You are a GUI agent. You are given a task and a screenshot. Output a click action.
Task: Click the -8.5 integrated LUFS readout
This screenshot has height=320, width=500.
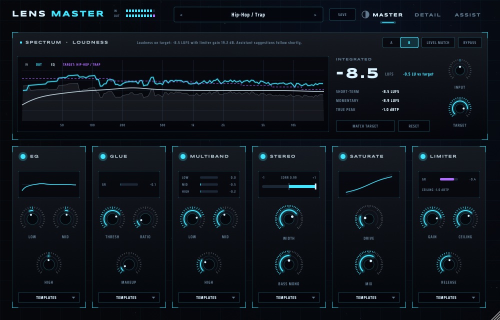coord(357,73)
